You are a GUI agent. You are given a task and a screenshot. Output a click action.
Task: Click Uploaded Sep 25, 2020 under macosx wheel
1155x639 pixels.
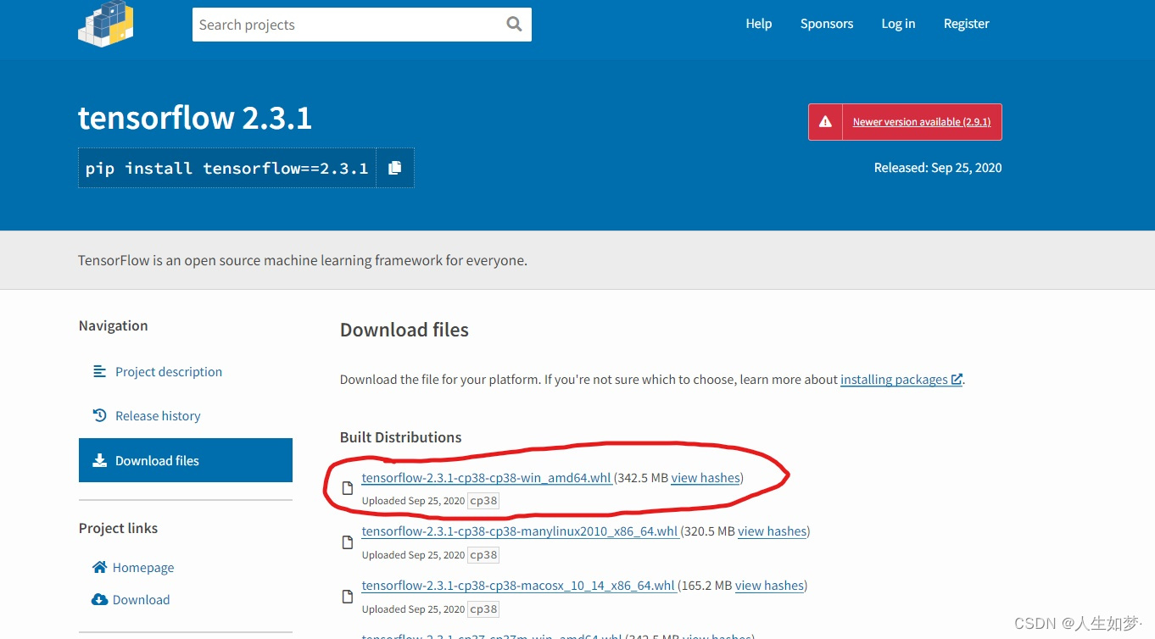click(x=413, y=609)
